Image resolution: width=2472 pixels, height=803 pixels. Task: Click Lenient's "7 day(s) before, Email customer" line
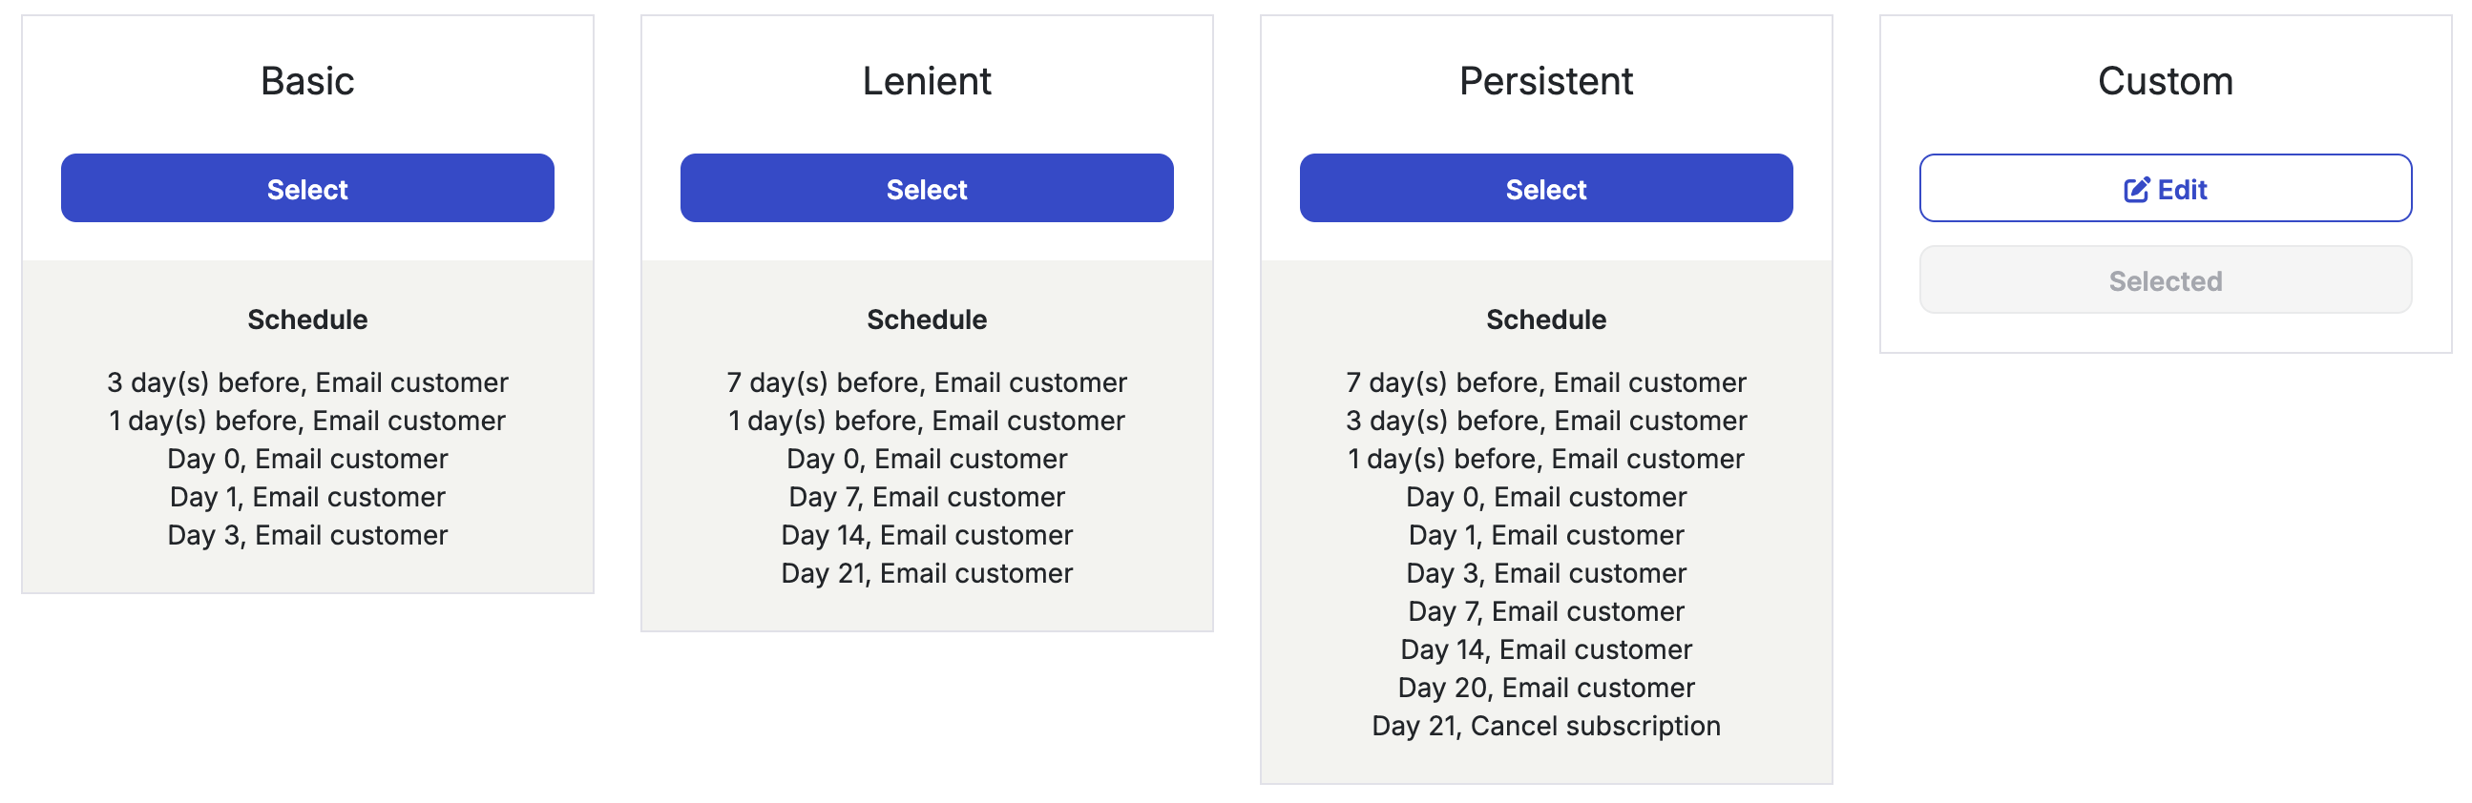click(x=926, y=381)
